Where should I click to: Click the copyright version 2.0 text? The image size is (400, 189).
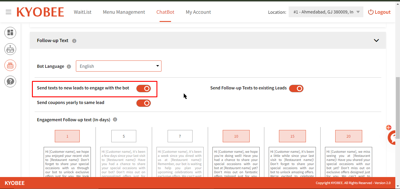coord(353,183)
